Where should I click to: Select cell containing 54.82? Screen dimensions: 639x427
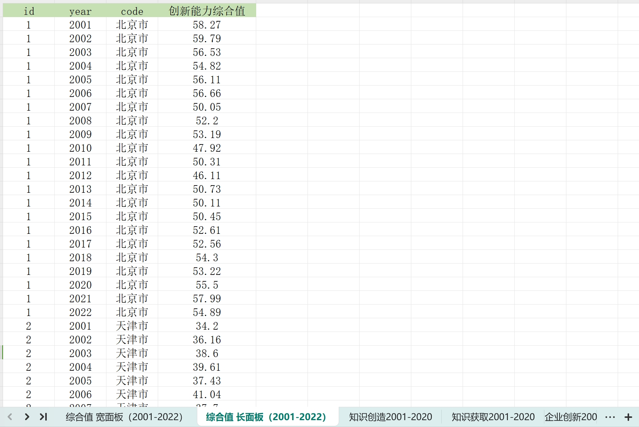pos(207,66)
